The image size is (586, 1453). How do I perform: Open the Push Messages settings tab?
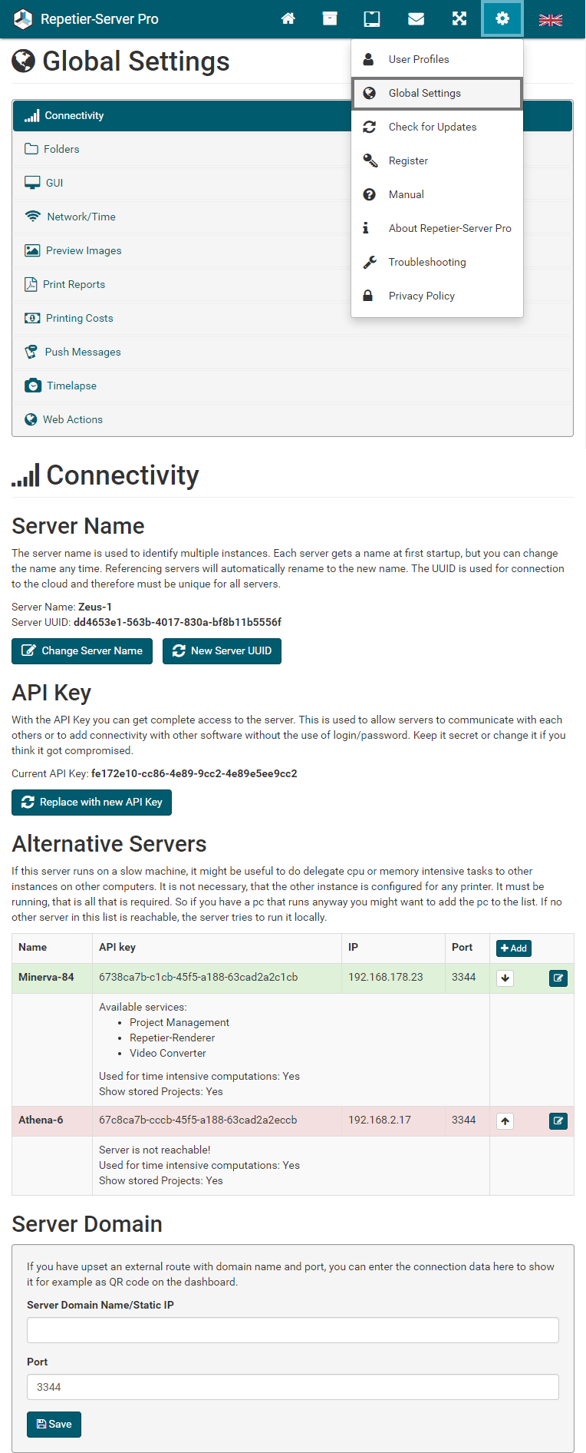click(x=292, y=352)
